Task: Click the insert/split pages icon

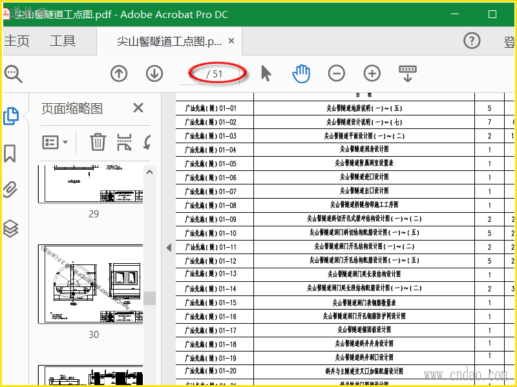Action: 124,142
